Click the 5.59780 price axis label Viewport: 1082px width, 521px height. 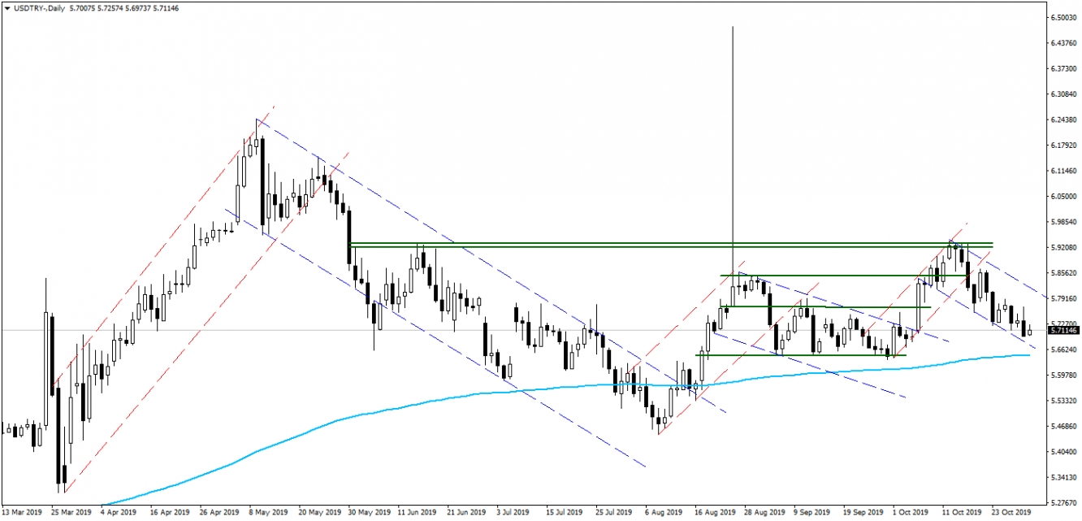pos(1063,375)
